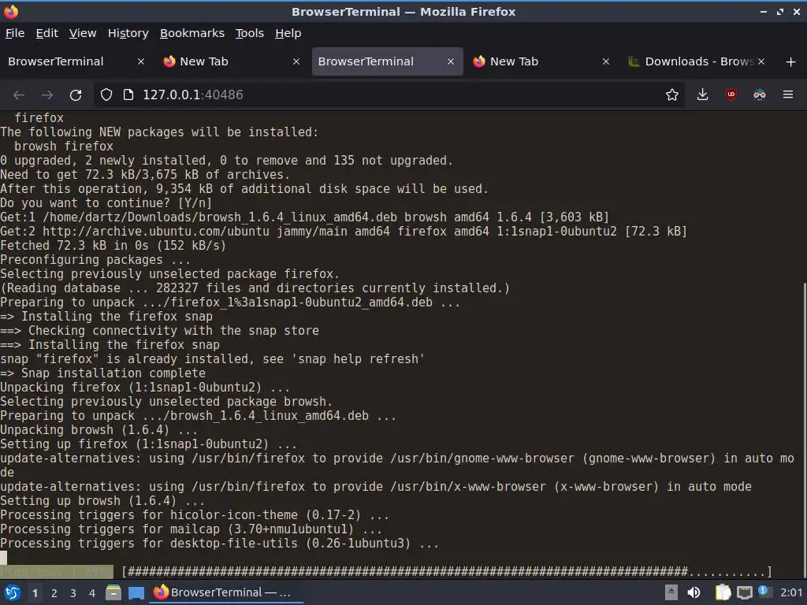The image size is (807, 605).
Task: Switch to the second New Tab tab
Action: (x=541, y=61)
